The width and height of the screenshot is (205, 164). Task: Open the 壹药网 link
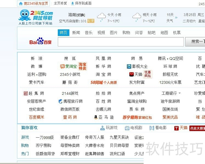pyautogui.click(x=70, y=117)
